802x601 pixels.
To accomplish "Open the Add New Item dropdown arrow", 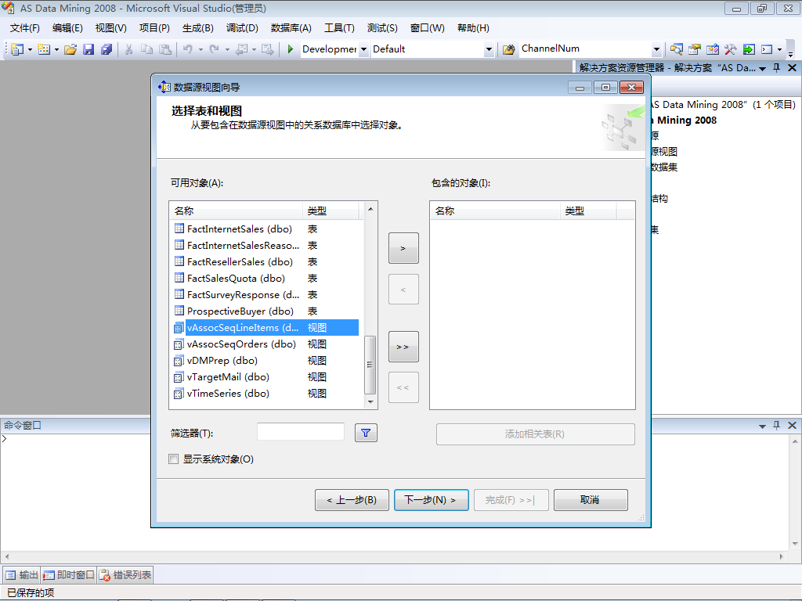I will (56, 49).
